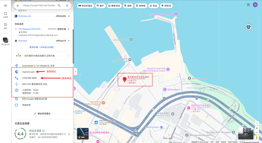
Task: Click Bus stop #5 Harpa marker
Action: 189,78
